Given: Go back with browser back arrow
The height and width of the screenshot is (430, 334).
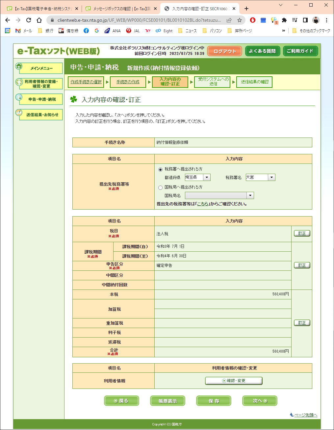Looking at the screenshot, I should [8, 20].
